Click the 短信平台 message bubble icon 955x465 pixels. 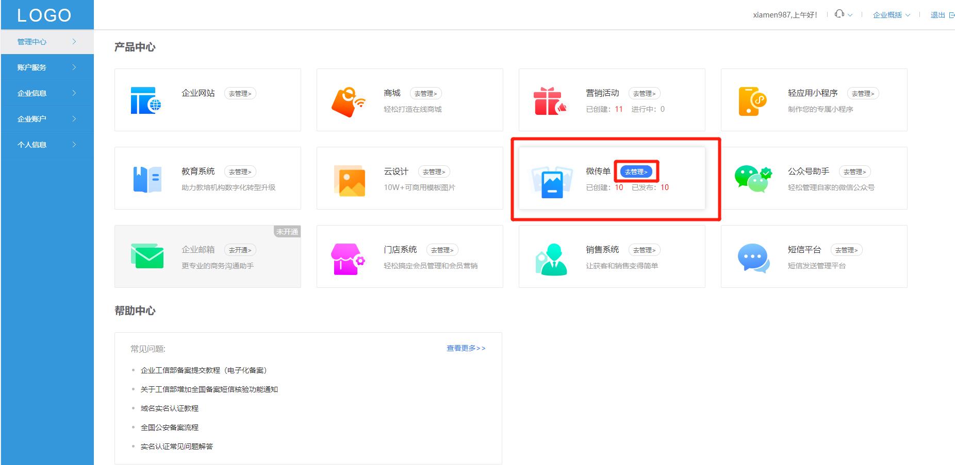pos(751,256)
